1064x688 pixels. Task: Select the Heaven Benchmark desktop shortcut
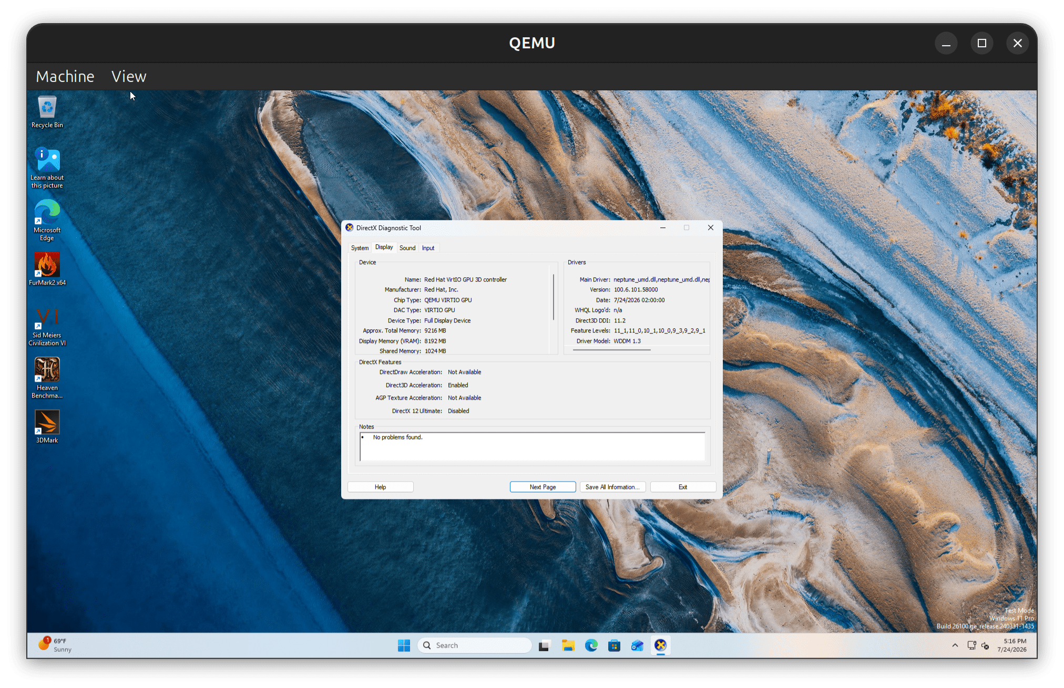[47, 378]
